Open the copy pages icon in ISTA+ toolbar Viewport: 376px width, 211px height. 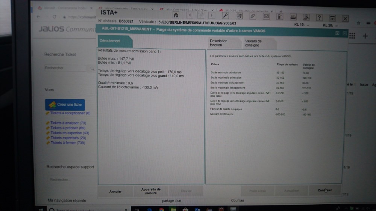tap(201, 15)
